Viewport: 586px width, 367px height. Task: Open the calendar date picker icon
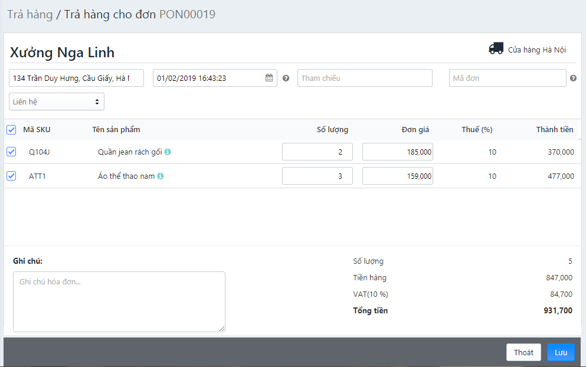269,78
